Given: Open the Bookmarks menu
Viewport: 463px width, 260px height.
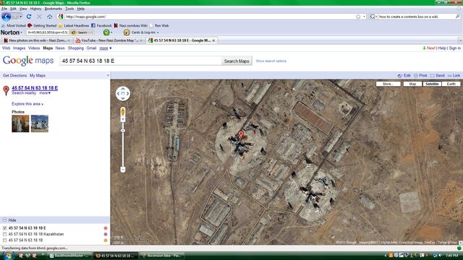Looking at the screenshot, I should point(53,9).
